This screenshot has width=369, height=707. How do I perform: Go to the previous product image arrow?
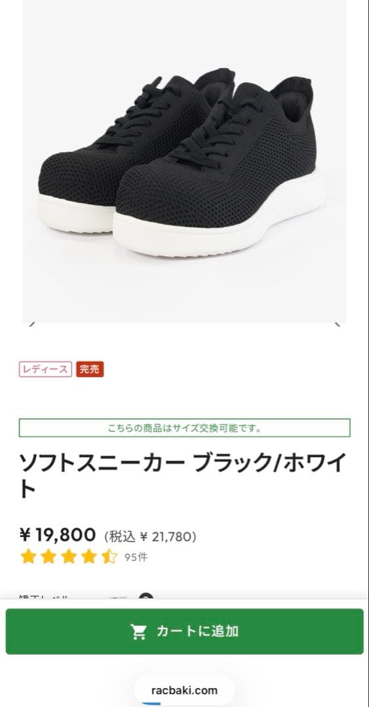pos(31,324)
